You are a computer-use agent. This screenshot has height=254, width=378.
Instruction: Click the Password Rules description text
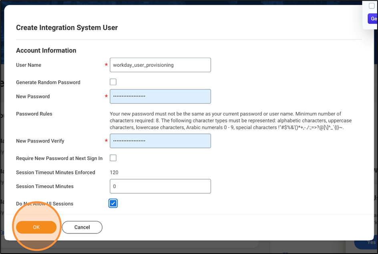coord(231,120)
